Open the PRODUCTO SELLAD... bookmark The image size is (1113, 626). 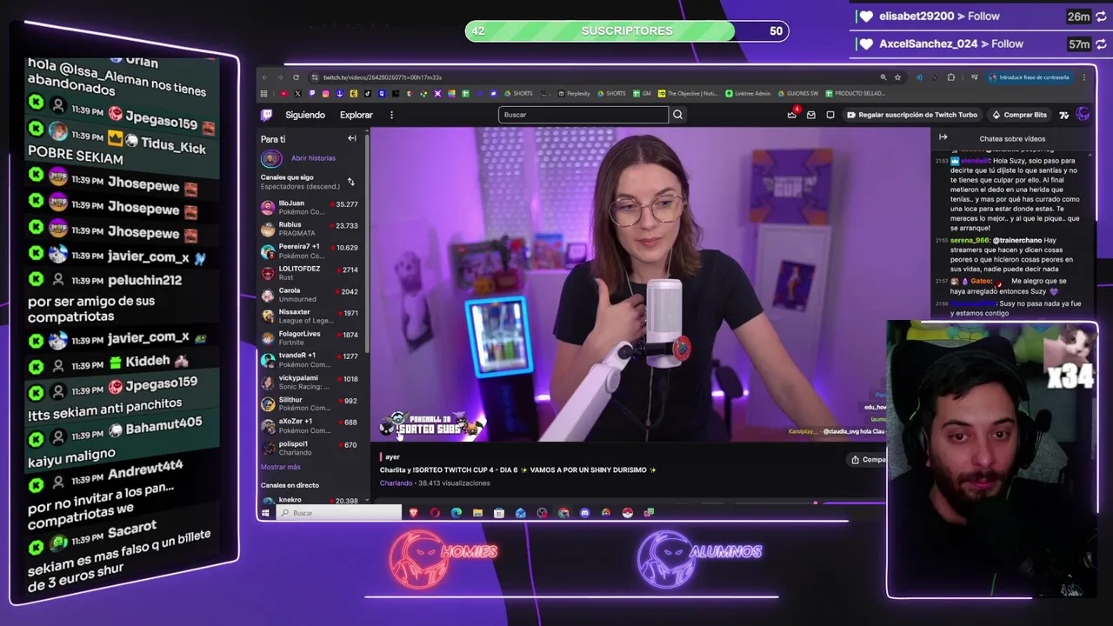point(856,93)
